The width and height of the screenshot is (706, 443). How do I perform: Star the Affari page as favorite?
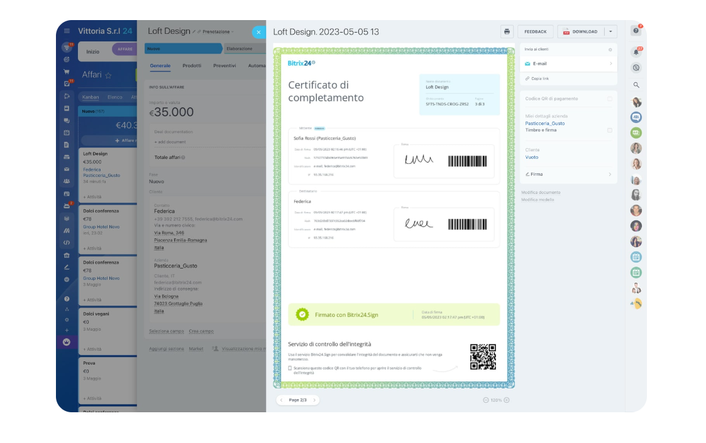[x=108, y=75]
